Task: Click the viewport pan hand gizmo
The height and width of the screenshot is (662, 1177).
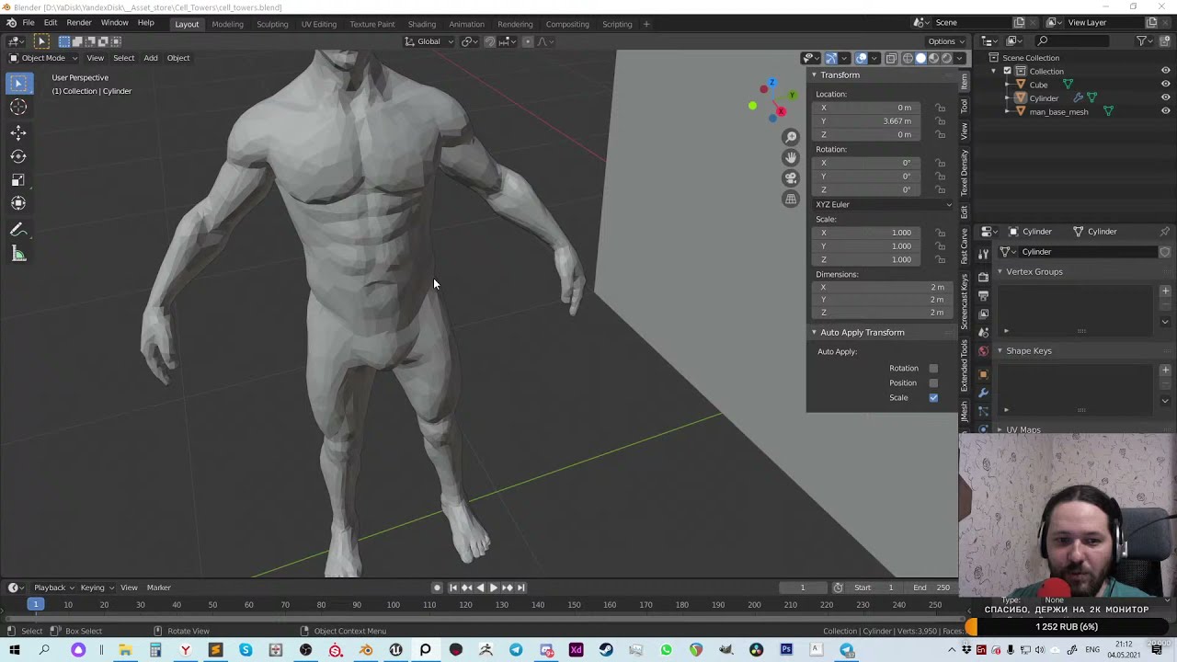Action: [x=791, y=158]
